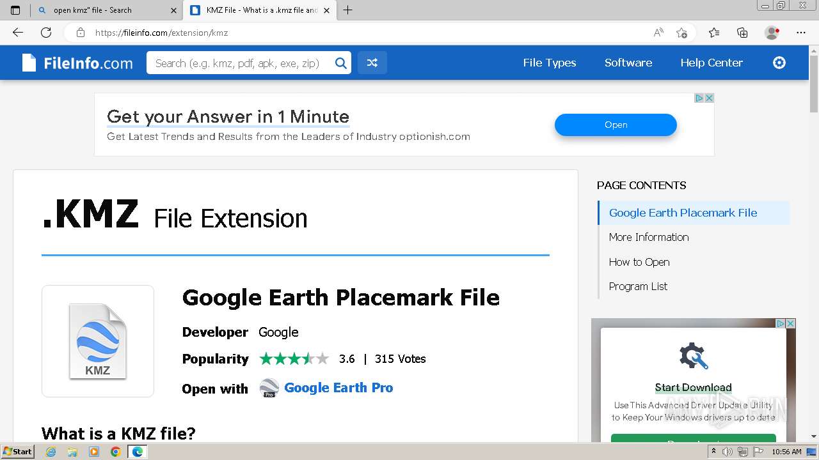
Task: Open the Google Earth Pro link
Action: pyautogui.click(x=338, y=388)
